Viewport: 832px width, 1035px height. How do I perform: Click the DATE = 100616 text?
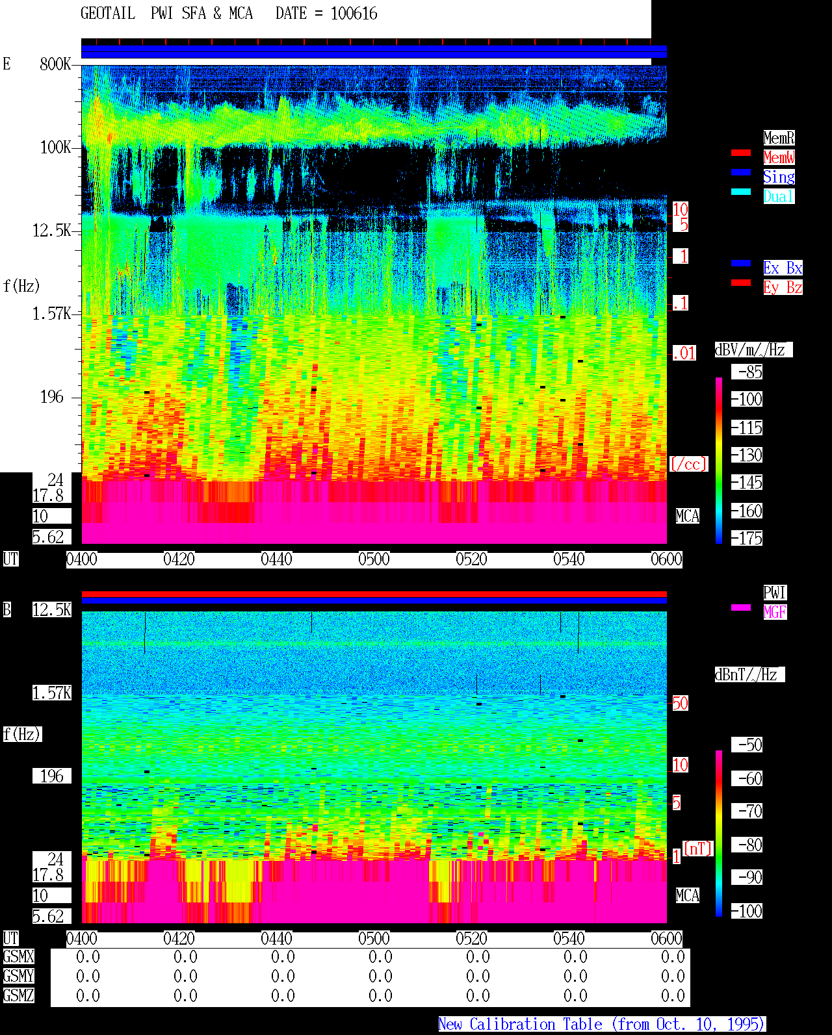(326, 14)
